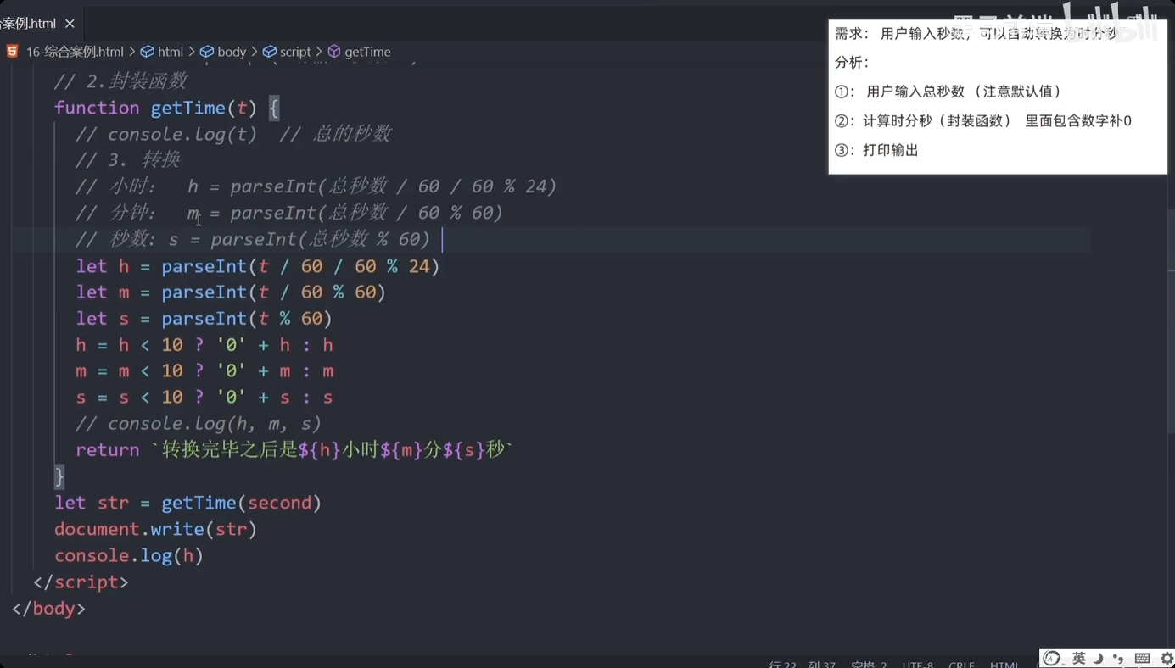Click the closing brace of getTime function

[59, 476]
